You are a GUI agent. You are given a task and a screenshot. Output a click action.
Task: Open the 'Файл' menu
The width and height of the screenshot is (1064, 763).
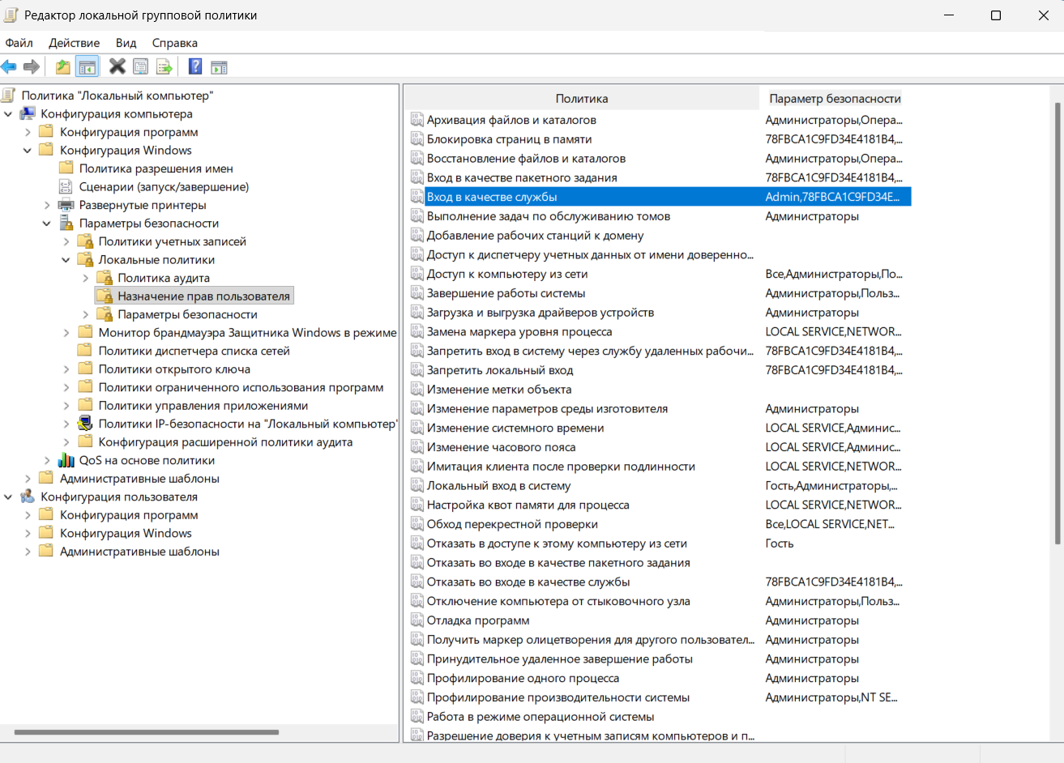point(19,43)
